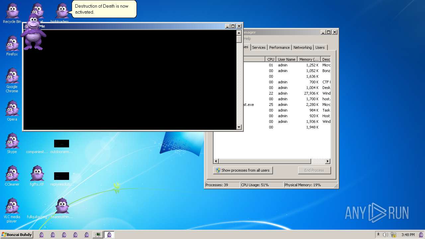The image size is (425, 239).
Task: Click the black window's scroll down arrow
Action: pyautogui.click(x=239, y=127)
